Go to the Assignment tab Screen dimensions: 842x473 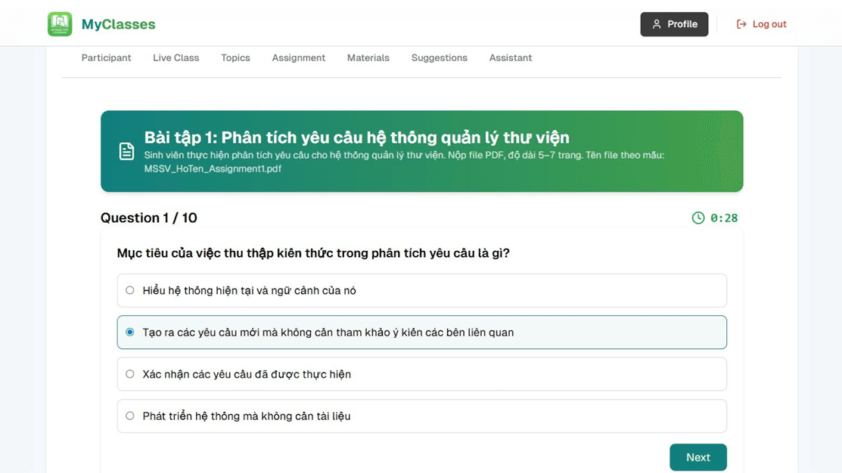coord(299,58)
